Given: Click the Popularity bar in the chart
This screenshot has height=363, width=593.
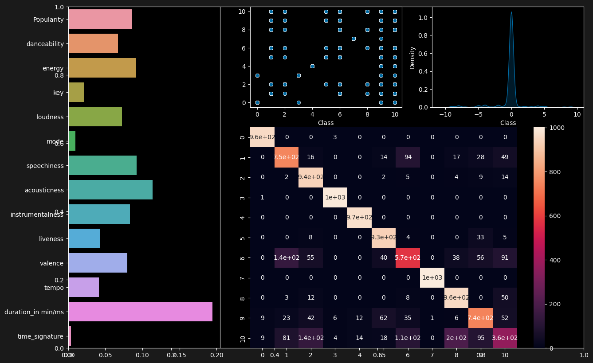Looking at the screenshot, I should pos(100,19).
